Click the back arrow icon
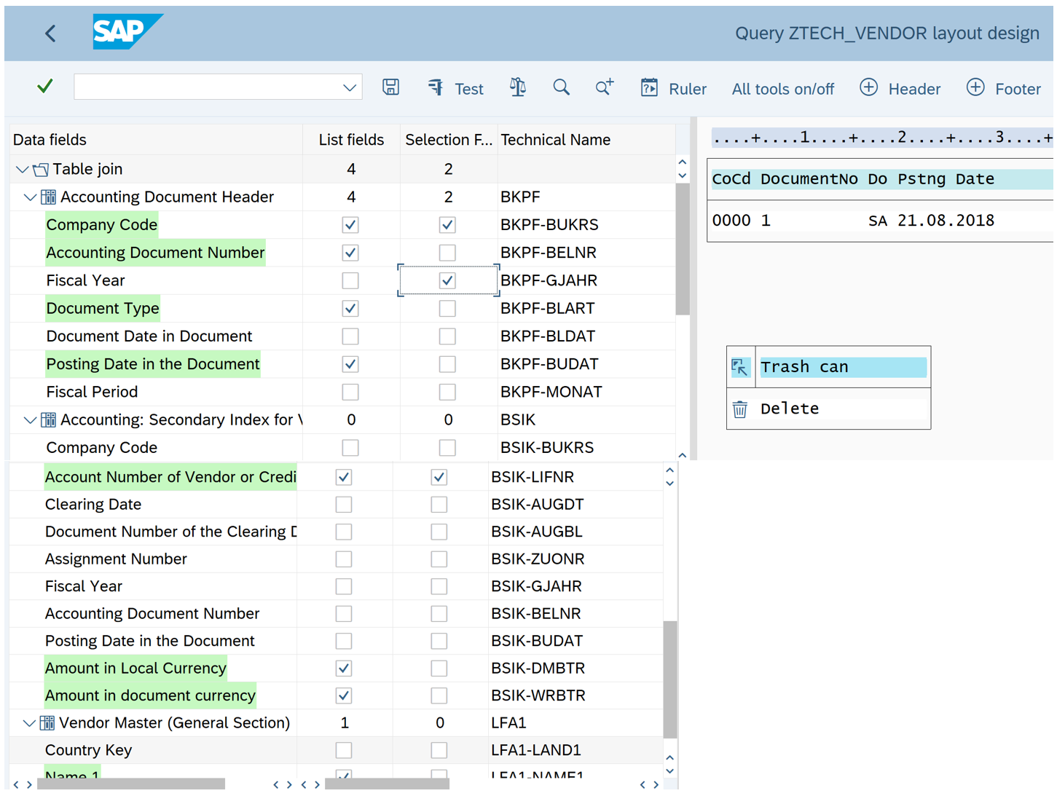Screen dimensions: 1057x796 click(50, 34)
